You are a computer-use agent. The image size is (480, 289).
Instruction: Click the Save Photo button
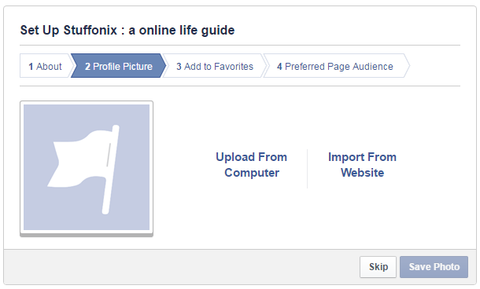click(x=434, y=267)
